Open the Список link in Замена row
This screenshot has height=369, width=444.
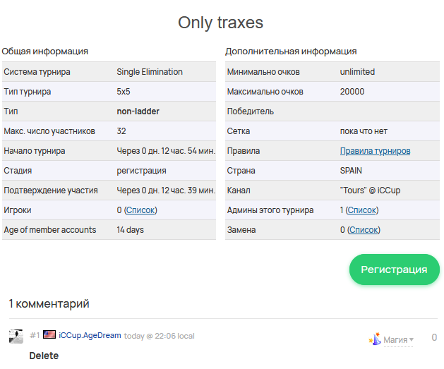coord(364,230)
